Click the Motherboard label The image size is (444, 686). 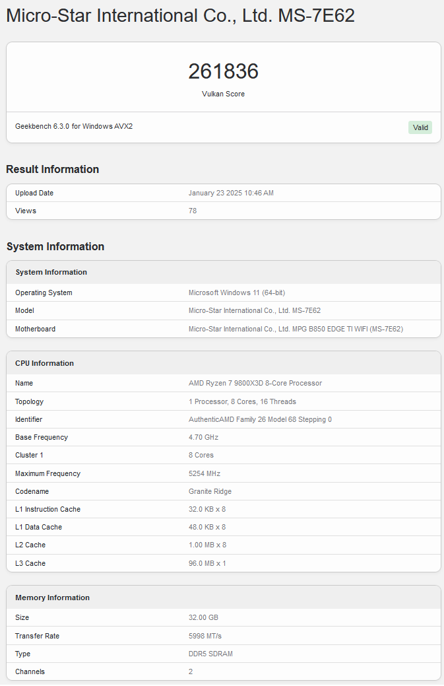click(x=36, y=329)
